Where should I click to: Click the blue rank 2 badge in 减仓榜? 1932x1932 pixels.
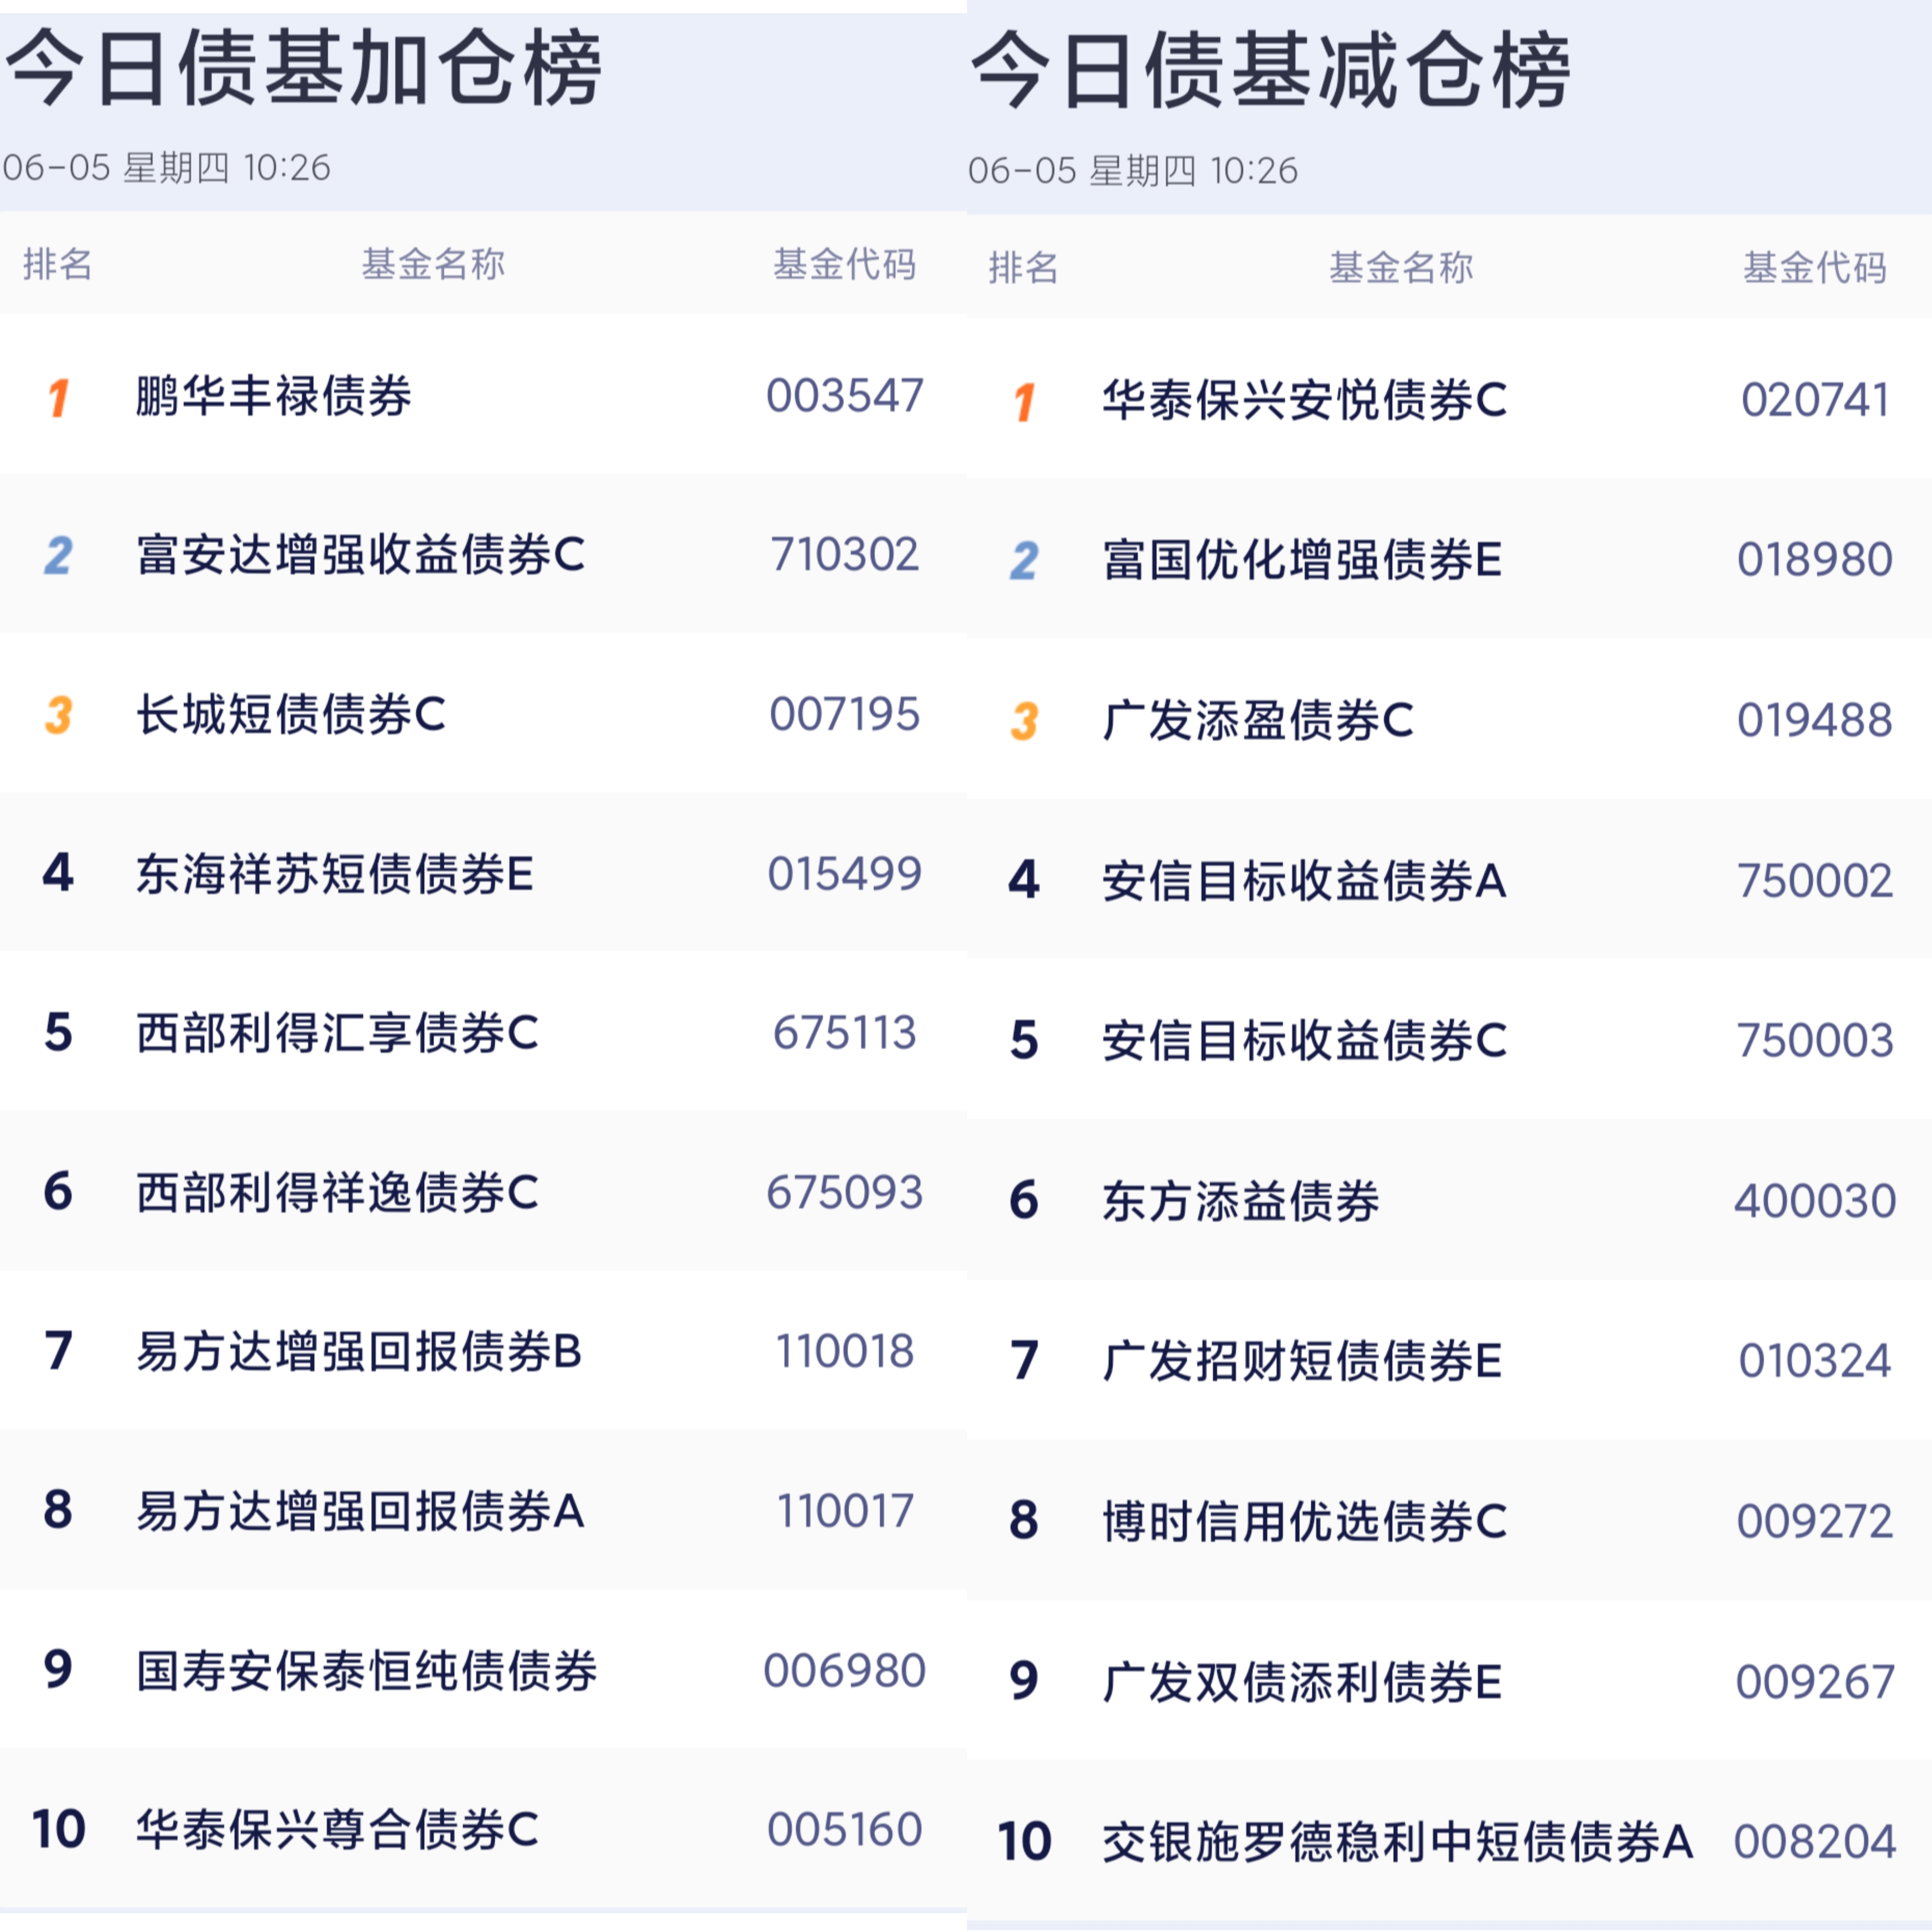pyautogui.click(x=1024, y=561)
